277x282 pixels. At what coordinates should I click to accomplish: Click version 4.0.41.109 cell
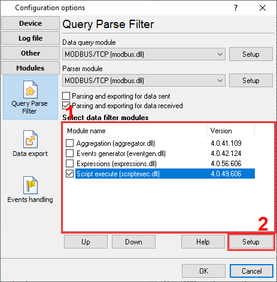click(226, 143)
